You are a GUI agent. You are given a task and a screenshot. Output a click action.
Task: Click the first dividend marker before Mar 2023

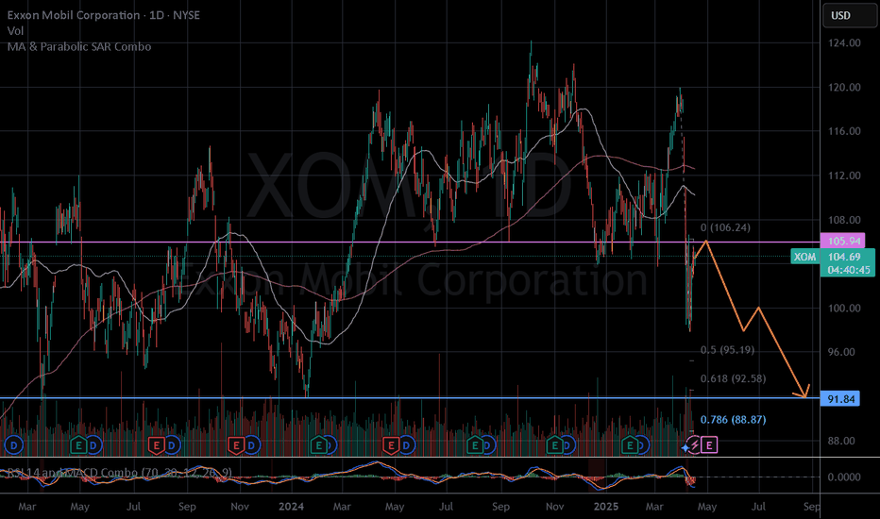click(x=13, y=446)
